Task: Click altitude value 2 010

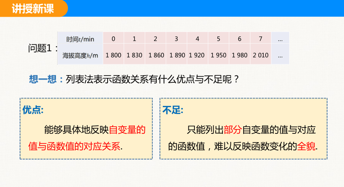Action: tap(261, 55)
